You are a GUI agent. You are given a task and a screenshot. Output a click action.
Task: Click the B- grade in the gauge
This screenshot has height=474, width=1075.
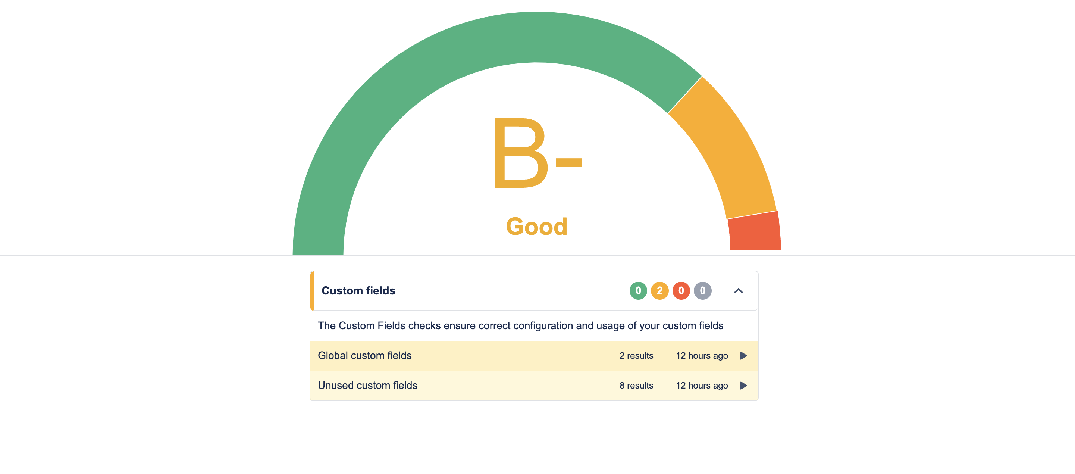tap(537, 153)
